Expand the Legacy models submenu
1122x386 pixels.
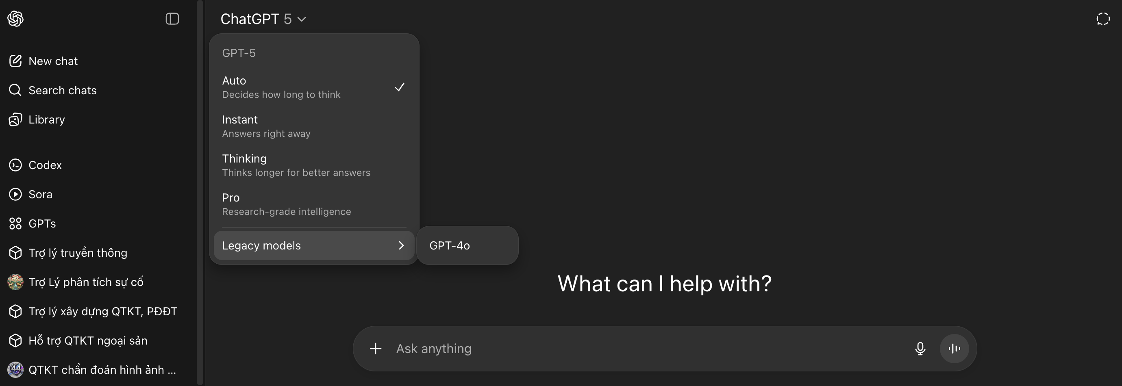coord(313,245)
